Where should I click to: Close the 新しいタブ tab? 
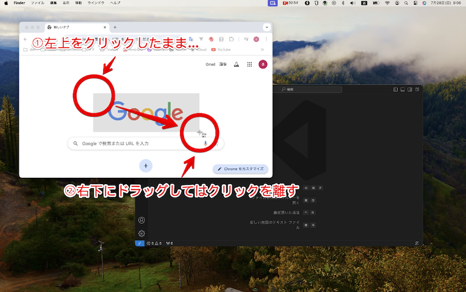click(105, 27)
